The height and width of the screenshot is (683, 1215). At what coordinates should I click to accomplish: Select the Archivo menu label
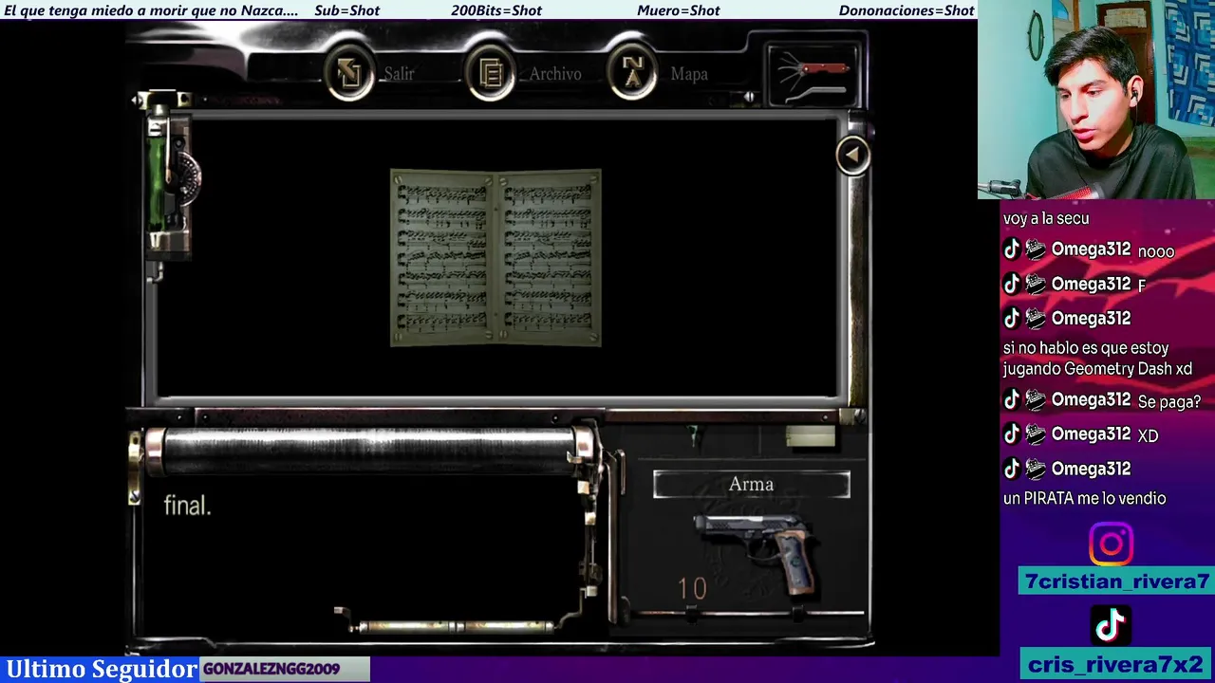point(555,74)
